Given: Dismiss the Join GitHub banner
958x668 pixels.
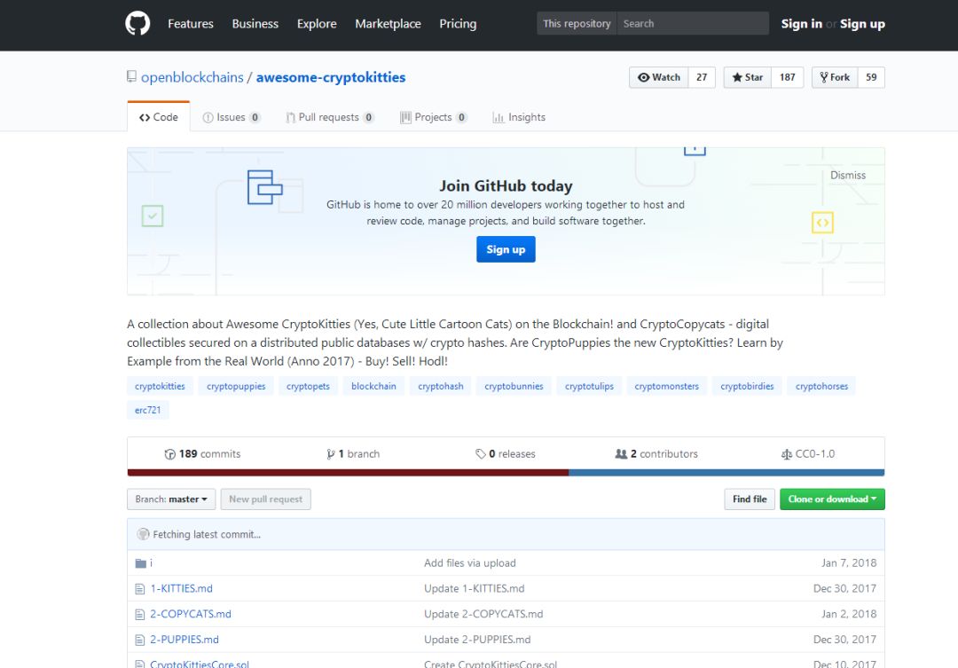Looking at the screenshot, I should [847, 176].
